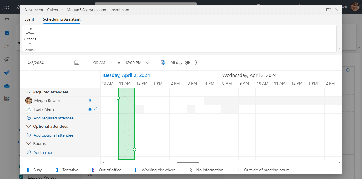Screen dimensions: 362x179
Task: Click the time zones globe icon
Action: pos(163,62)
